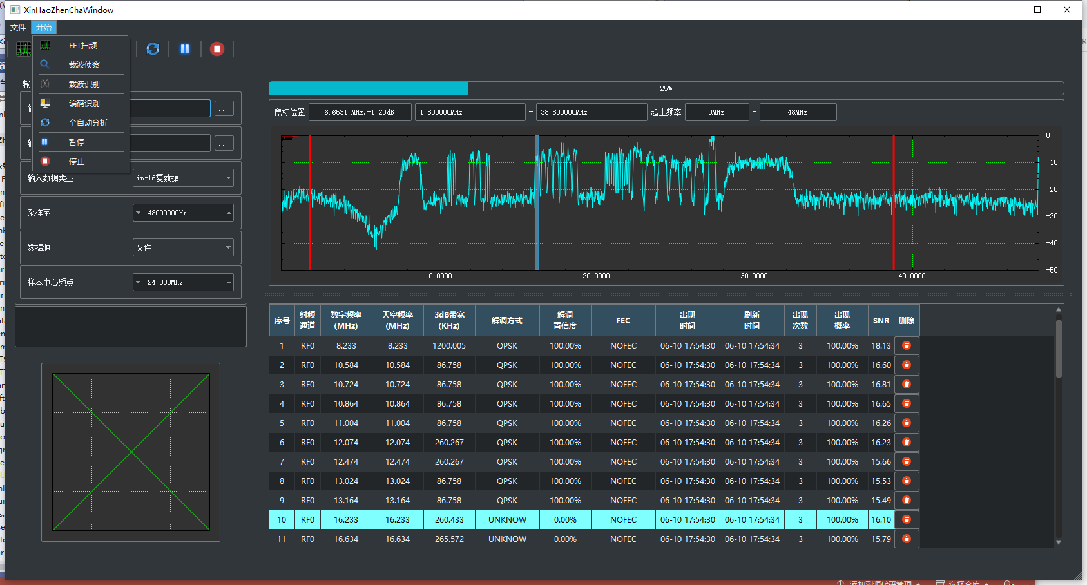This screenshot has height=585, width=1087.
Task: Open the 数据源 文件 dropdown
Action: (183, 247)
